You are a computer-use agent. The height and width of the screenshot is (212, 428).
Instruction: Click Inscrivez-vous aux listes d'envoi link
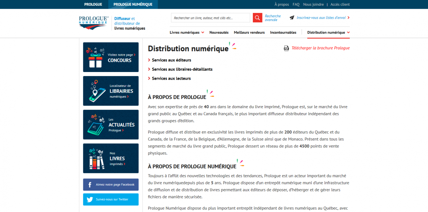point(321,18)
